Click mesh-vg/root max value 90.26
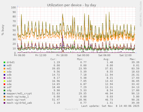The image size is (143, 112). tap(135, 100)
